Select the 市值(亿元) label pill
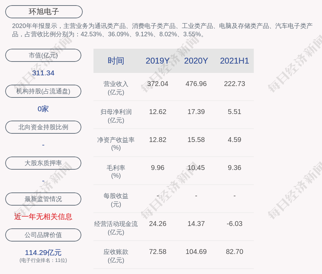322x274 pixels. (43, 55)
